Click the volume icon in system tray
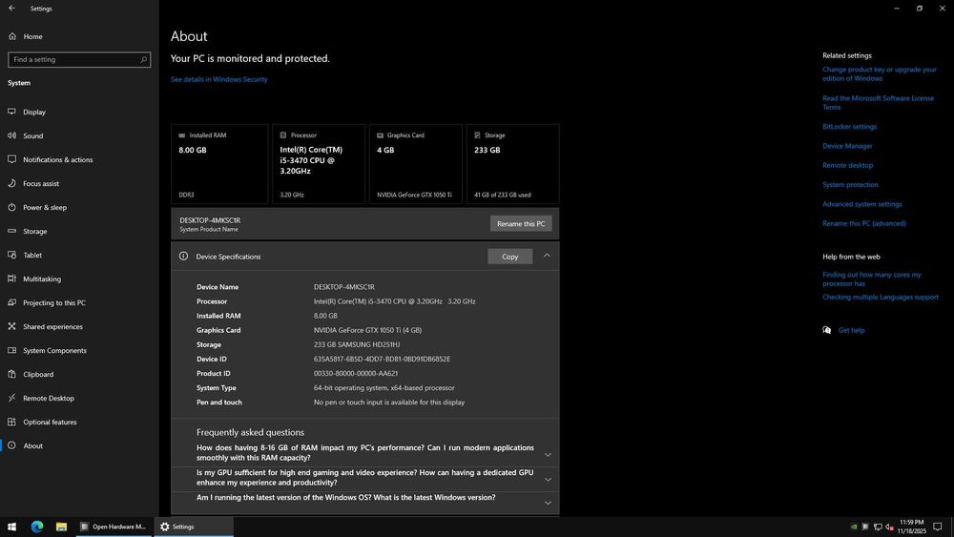The height and width of the screenshot is (537, 954). tap(889, 527)
